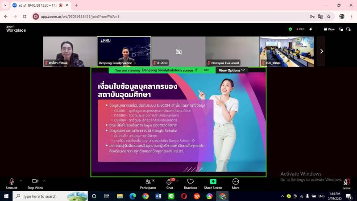Select Denpong Soodphakdee's video thumbnail
The image size is (357, 201).
124,51
